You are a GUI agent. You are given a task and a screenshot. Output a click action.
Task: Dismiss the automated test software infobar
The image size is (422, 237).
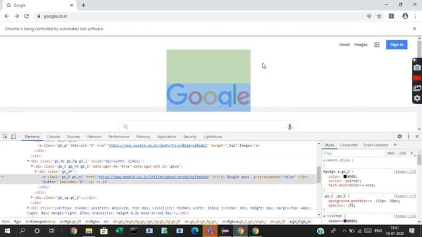pos(415,29)
